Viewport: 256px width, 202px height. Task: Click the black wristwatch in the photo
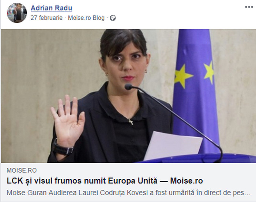(63, 148)
